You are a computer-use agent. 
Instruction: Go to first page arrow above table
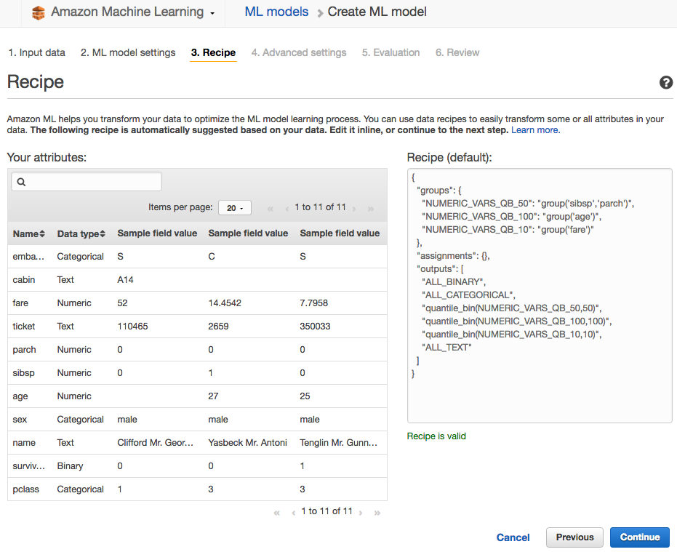(271, 209)
